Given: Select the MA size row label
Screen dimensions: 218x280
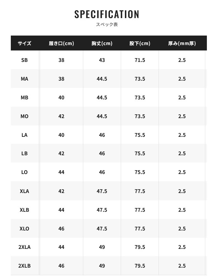Looking at the screenshot, I should click(24, 79).
